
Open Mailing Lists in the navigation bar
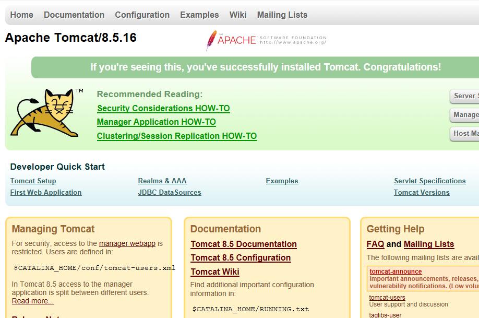point(282,15)
